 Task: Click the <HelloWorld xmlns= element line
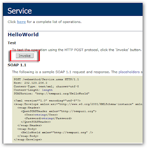pos(57,132)
